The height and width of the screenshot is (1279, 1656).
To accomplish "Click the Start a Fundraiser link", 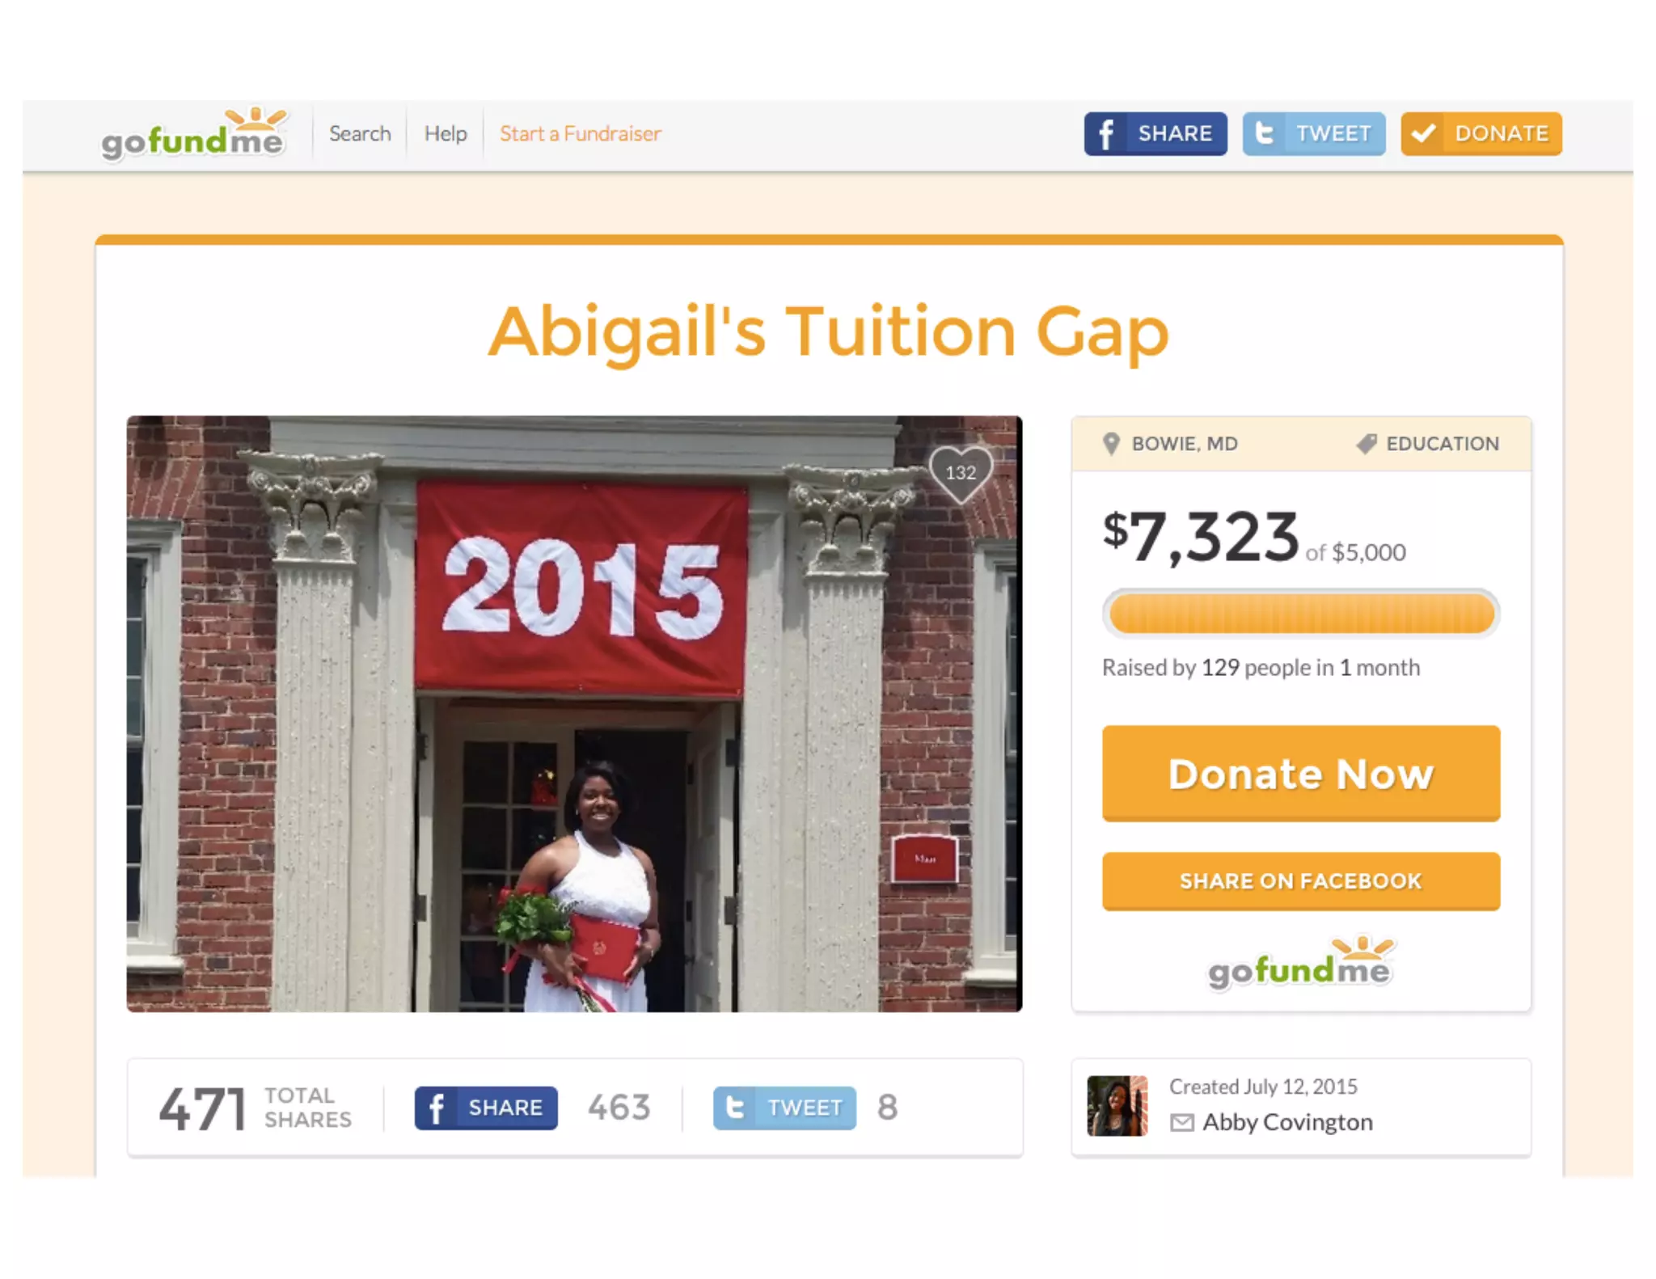I will click(x=580, y=133).
